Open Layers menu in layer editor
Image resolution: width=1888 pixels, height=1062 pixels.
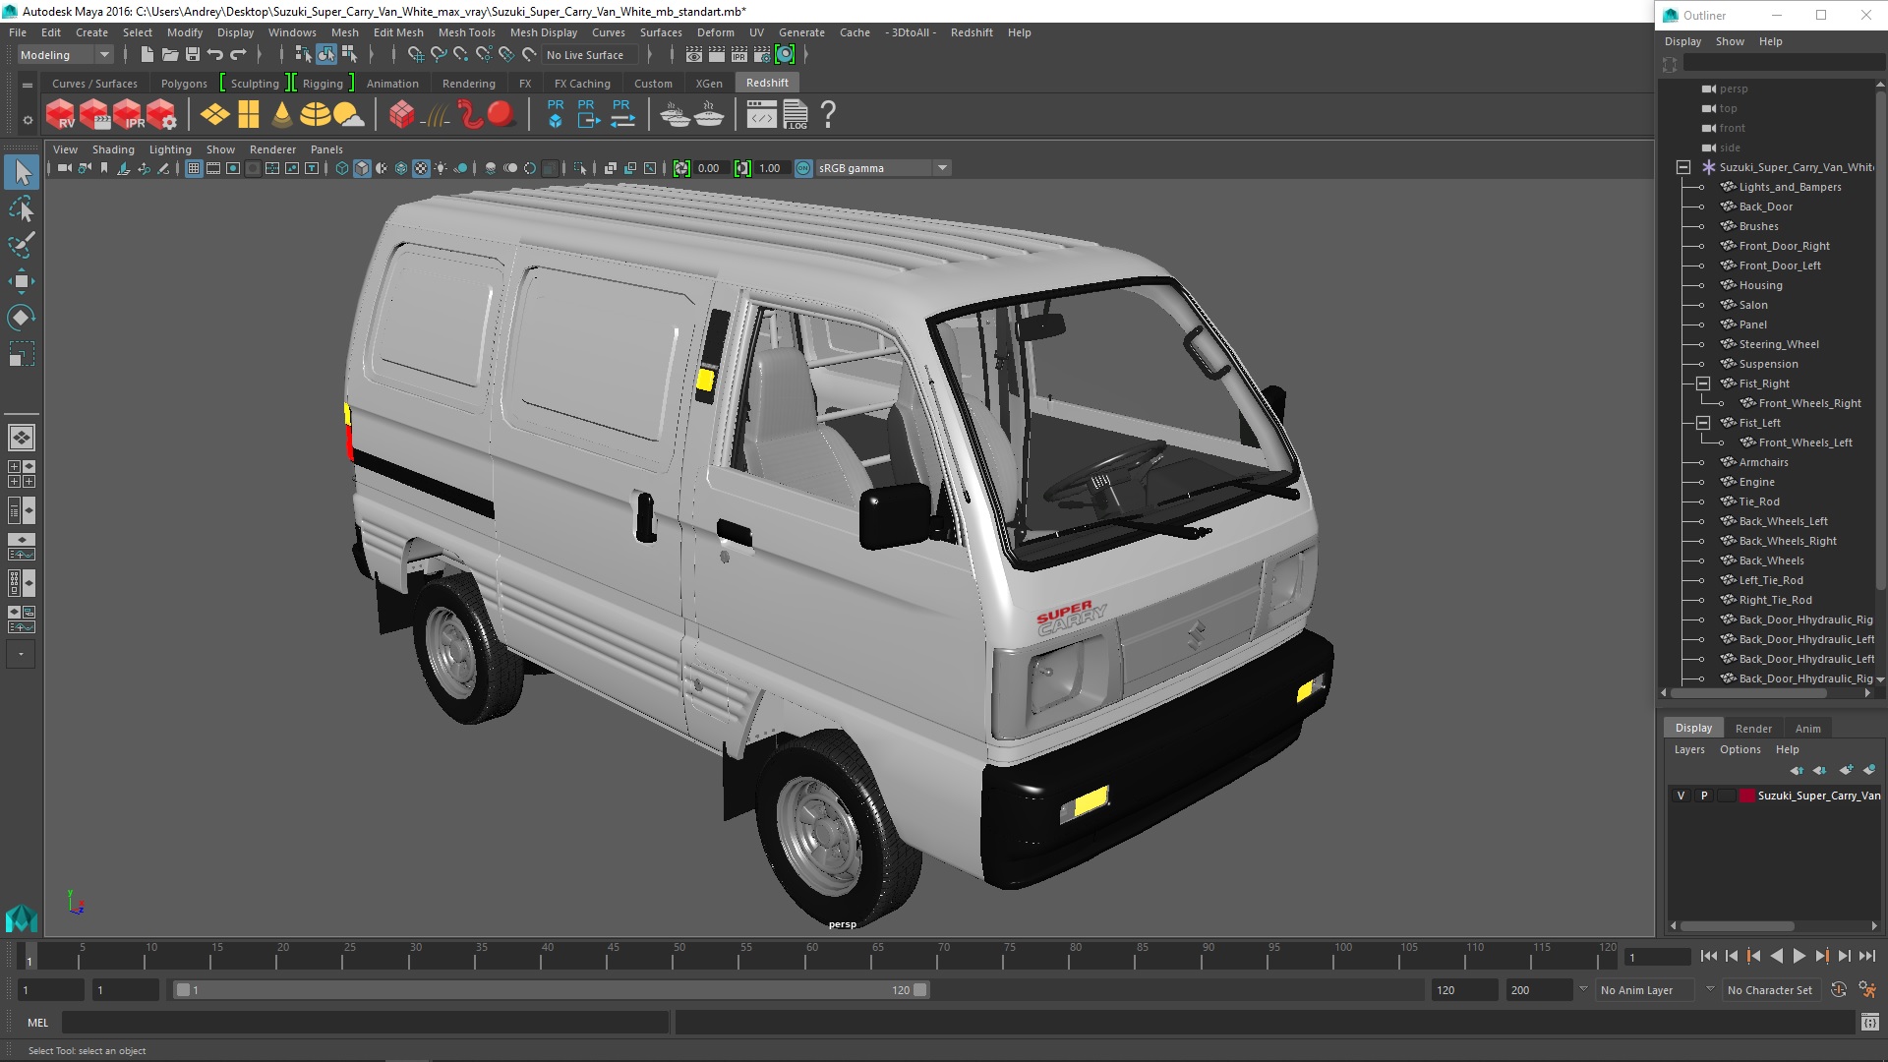click(x=1689, y=749)
